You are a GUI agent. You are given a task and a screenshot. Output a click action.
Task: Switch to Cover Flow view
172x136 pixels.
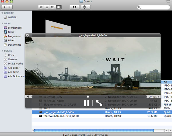pos(58,7)
